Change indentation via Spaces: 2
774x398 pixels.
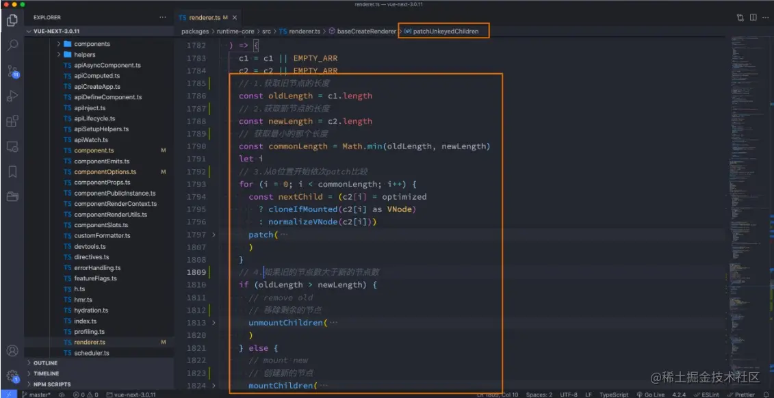(x=539, y=395)
